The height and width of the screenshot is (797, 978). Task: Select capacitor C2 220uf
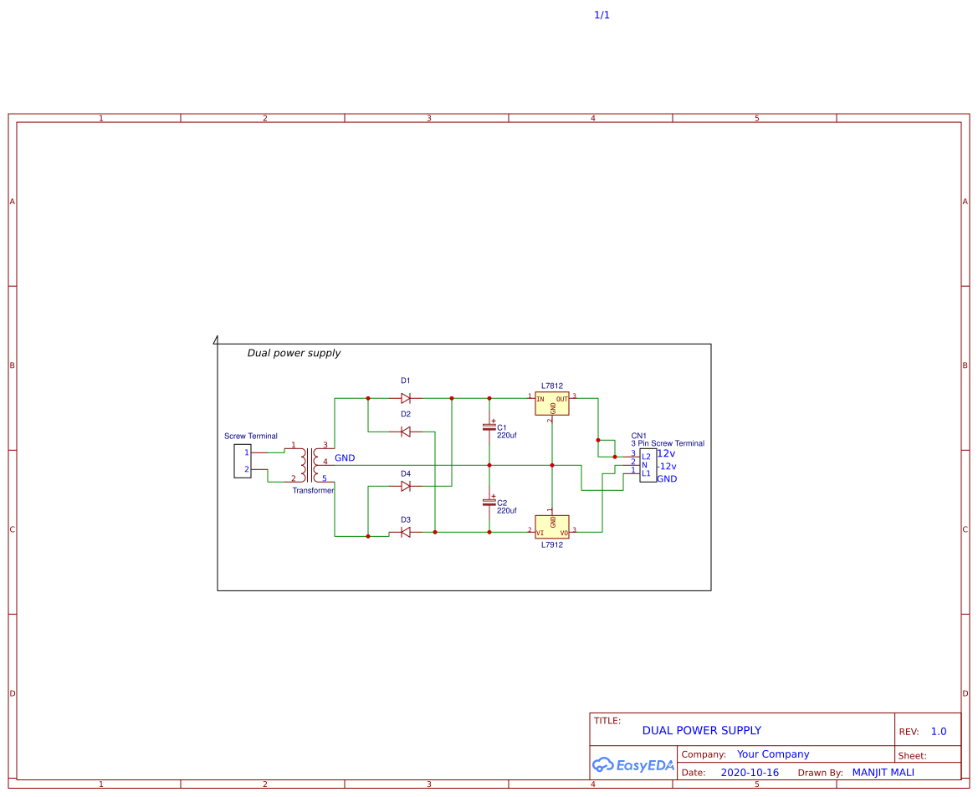pyautogui.click(x=488, y=503)
